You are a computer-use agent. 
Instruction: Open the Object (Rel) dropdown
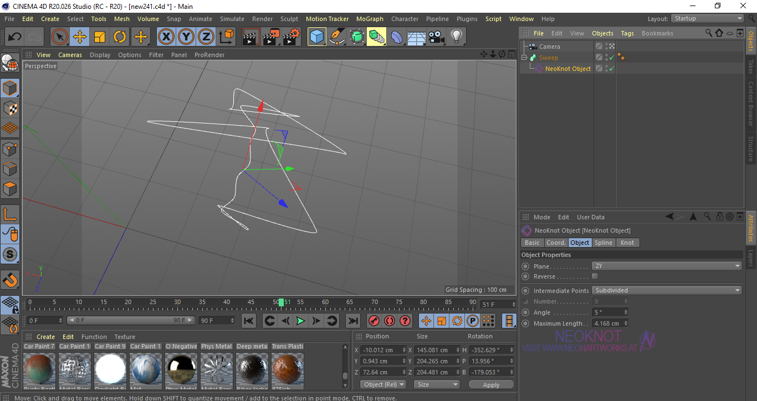coord(383,384)
